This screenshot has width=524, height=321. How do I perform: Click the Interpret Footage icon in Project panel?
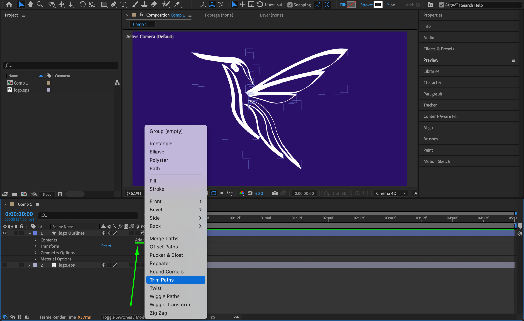coord(5,194)
